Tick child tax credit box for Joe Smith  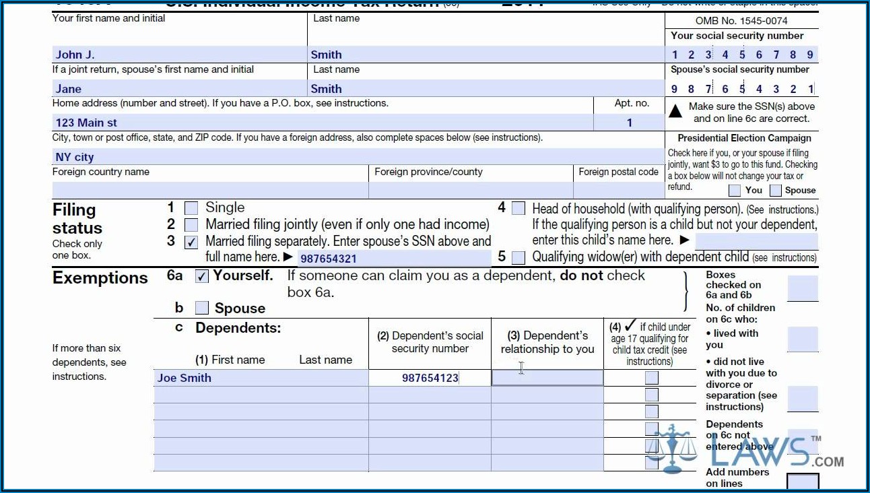click(x=651, y=378)
